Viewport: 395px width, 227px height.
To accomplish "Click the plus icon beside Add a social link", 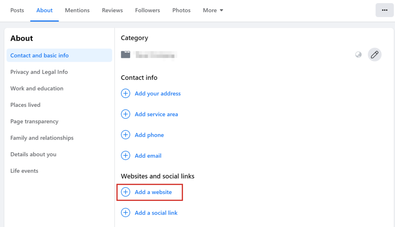I will [125, 212].
